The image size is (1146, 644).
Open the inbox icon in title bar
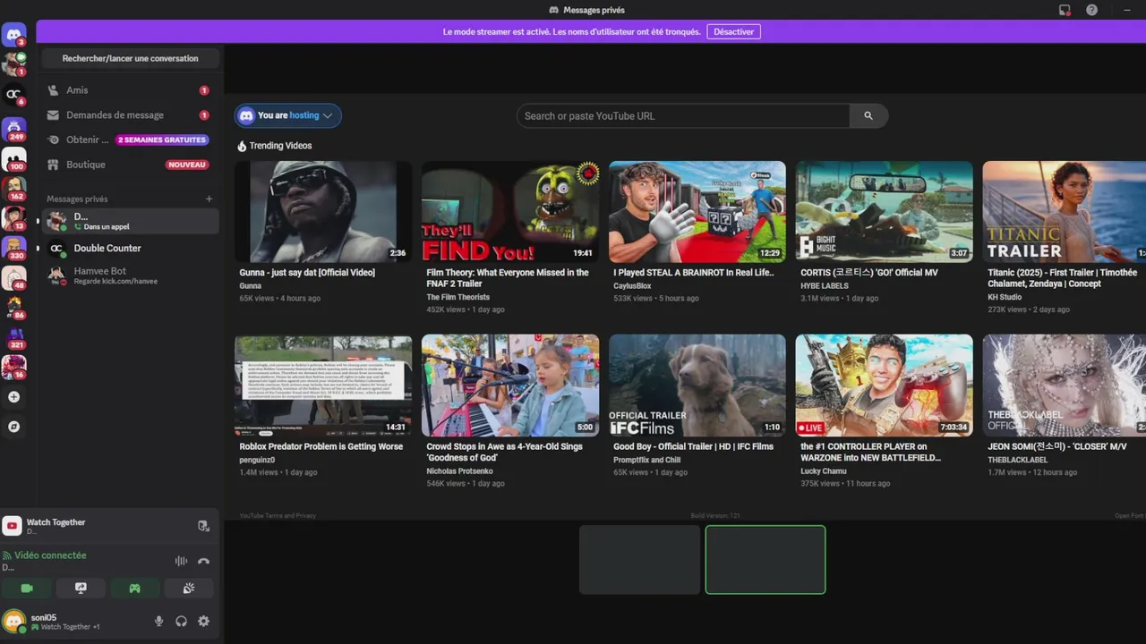pyautogui.click(x=1065, y=10)
